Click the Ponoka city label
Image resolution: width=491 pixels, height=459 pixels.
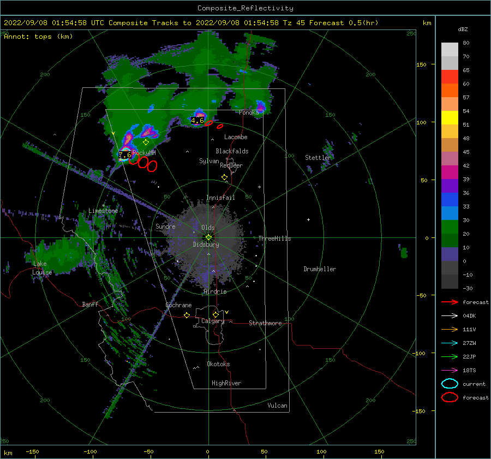(249, 112)
